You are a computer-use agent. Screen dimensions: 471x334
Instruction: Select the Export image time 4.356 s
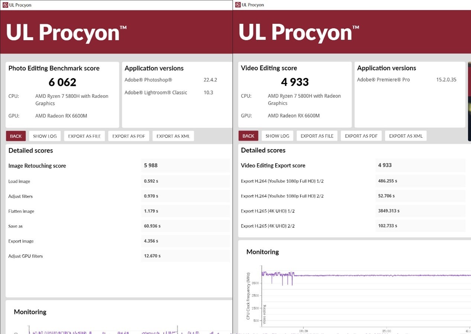[151, 241]
